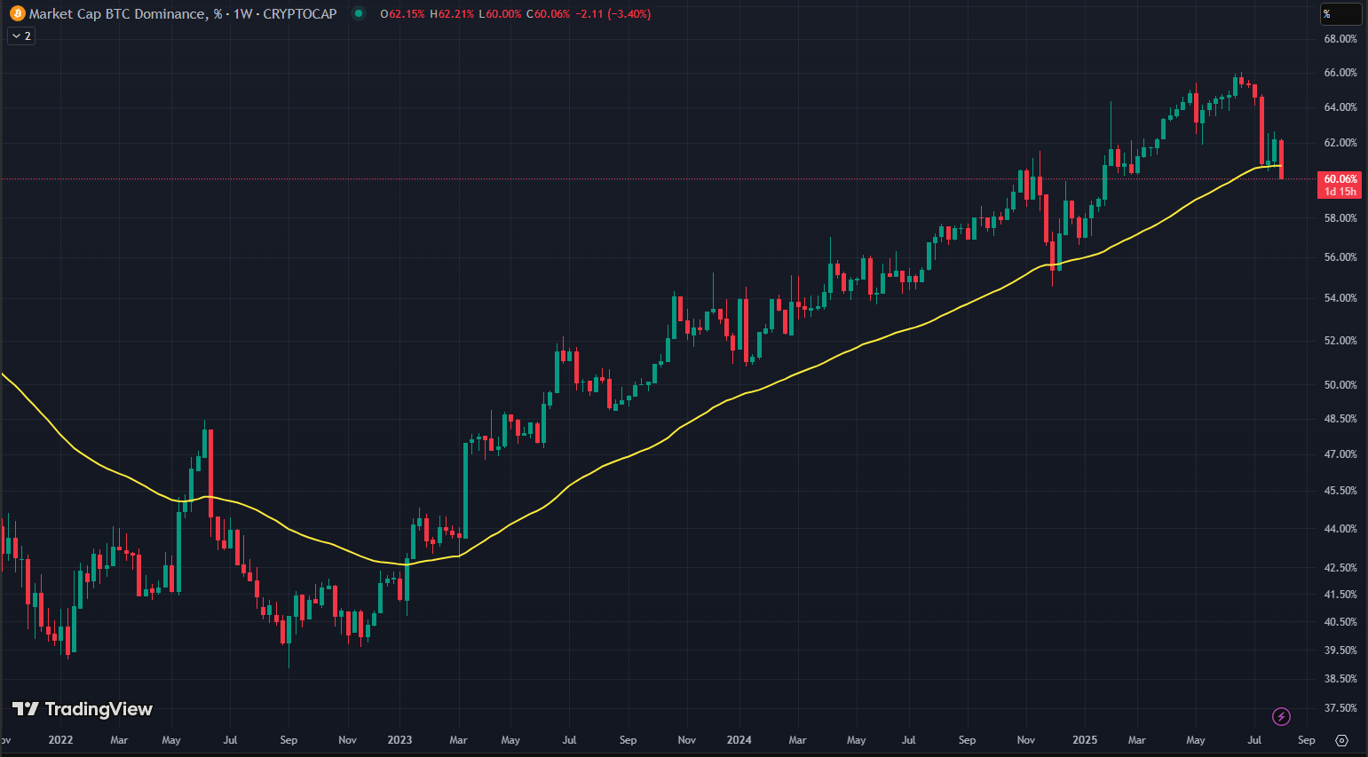Click the 42.50% price axis label
The image size is (1368, 757).
pyautogui.click(x=1340, y=568)
